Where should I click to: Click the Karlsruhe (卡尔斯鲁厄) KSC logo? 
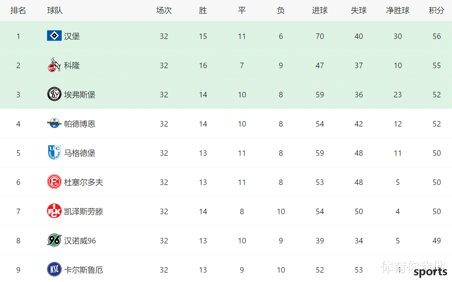pyautogui.click(x=54, y=269)
